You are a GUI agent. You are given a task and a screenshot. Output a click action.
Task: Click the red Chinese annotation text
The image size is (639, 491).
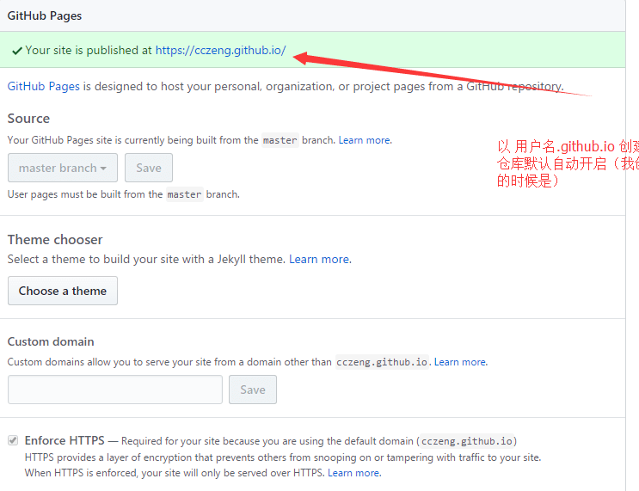(x=568, y=163)
